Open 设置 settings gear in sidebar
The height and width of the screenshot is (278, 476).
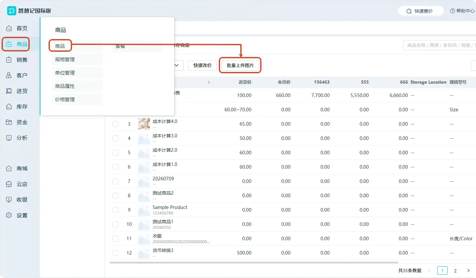[x=9, y=215]
